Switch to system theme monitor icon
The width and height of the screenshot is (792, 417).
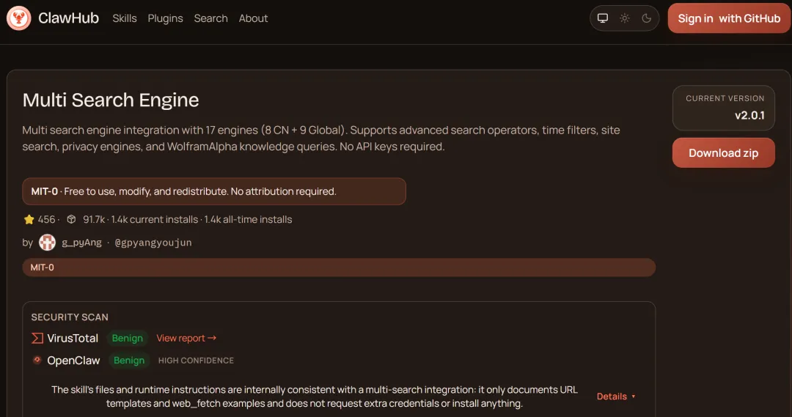[603, 18]
